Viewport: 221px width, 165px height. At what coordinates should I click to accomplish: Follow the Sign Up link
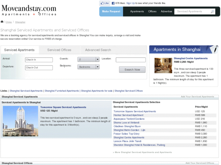click(130, 3)
